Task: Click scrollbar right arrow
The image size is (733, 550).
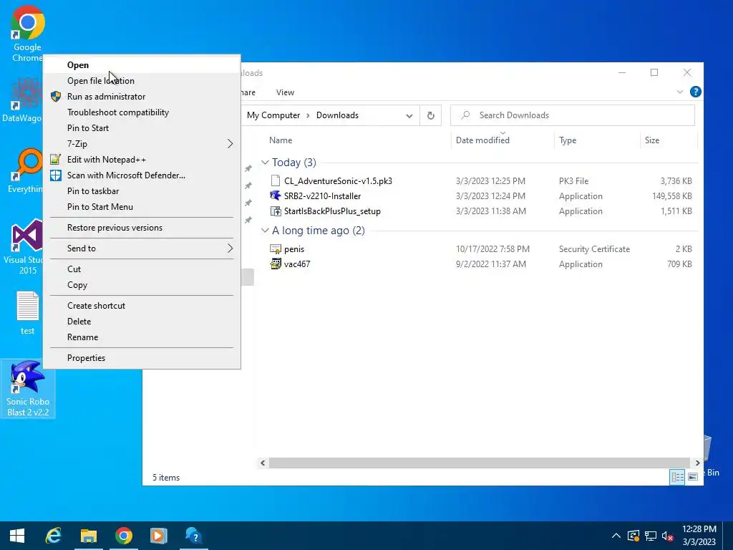Action: (x=697, y=463)
